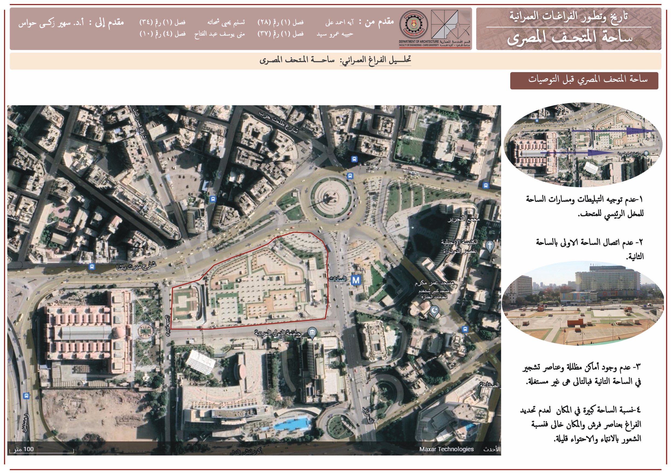The width and height of the screenshot is (671, 474).
Task: Click the Arab League museum pin icon
Action: click(x=312, y=333)
